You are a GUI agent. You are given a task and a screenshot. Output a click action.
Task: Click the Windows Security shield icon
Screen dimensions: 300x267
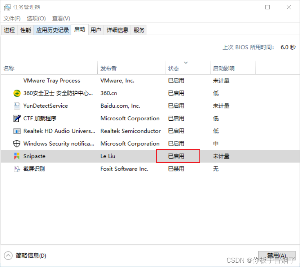click(x=17, y=144)
